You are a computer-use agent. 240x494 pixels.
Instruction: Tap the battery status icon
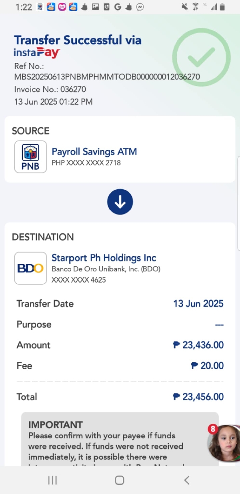(x=222, y=7)
